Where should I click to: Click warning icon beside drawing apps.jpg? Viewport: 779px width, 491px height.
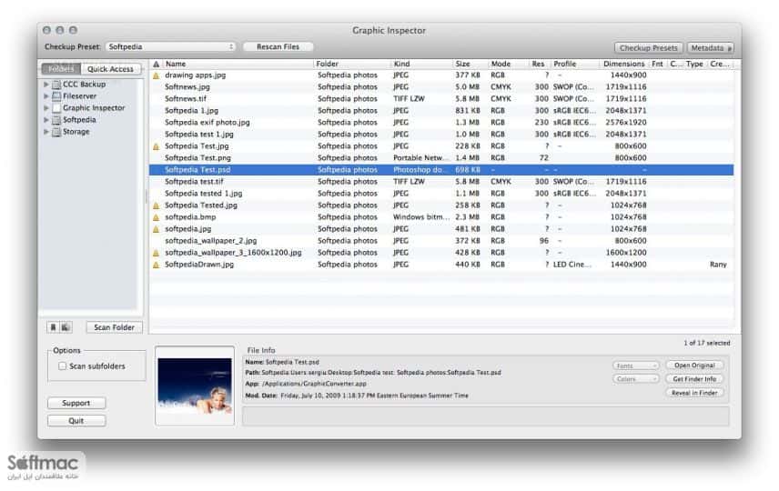tap(156, 75)
